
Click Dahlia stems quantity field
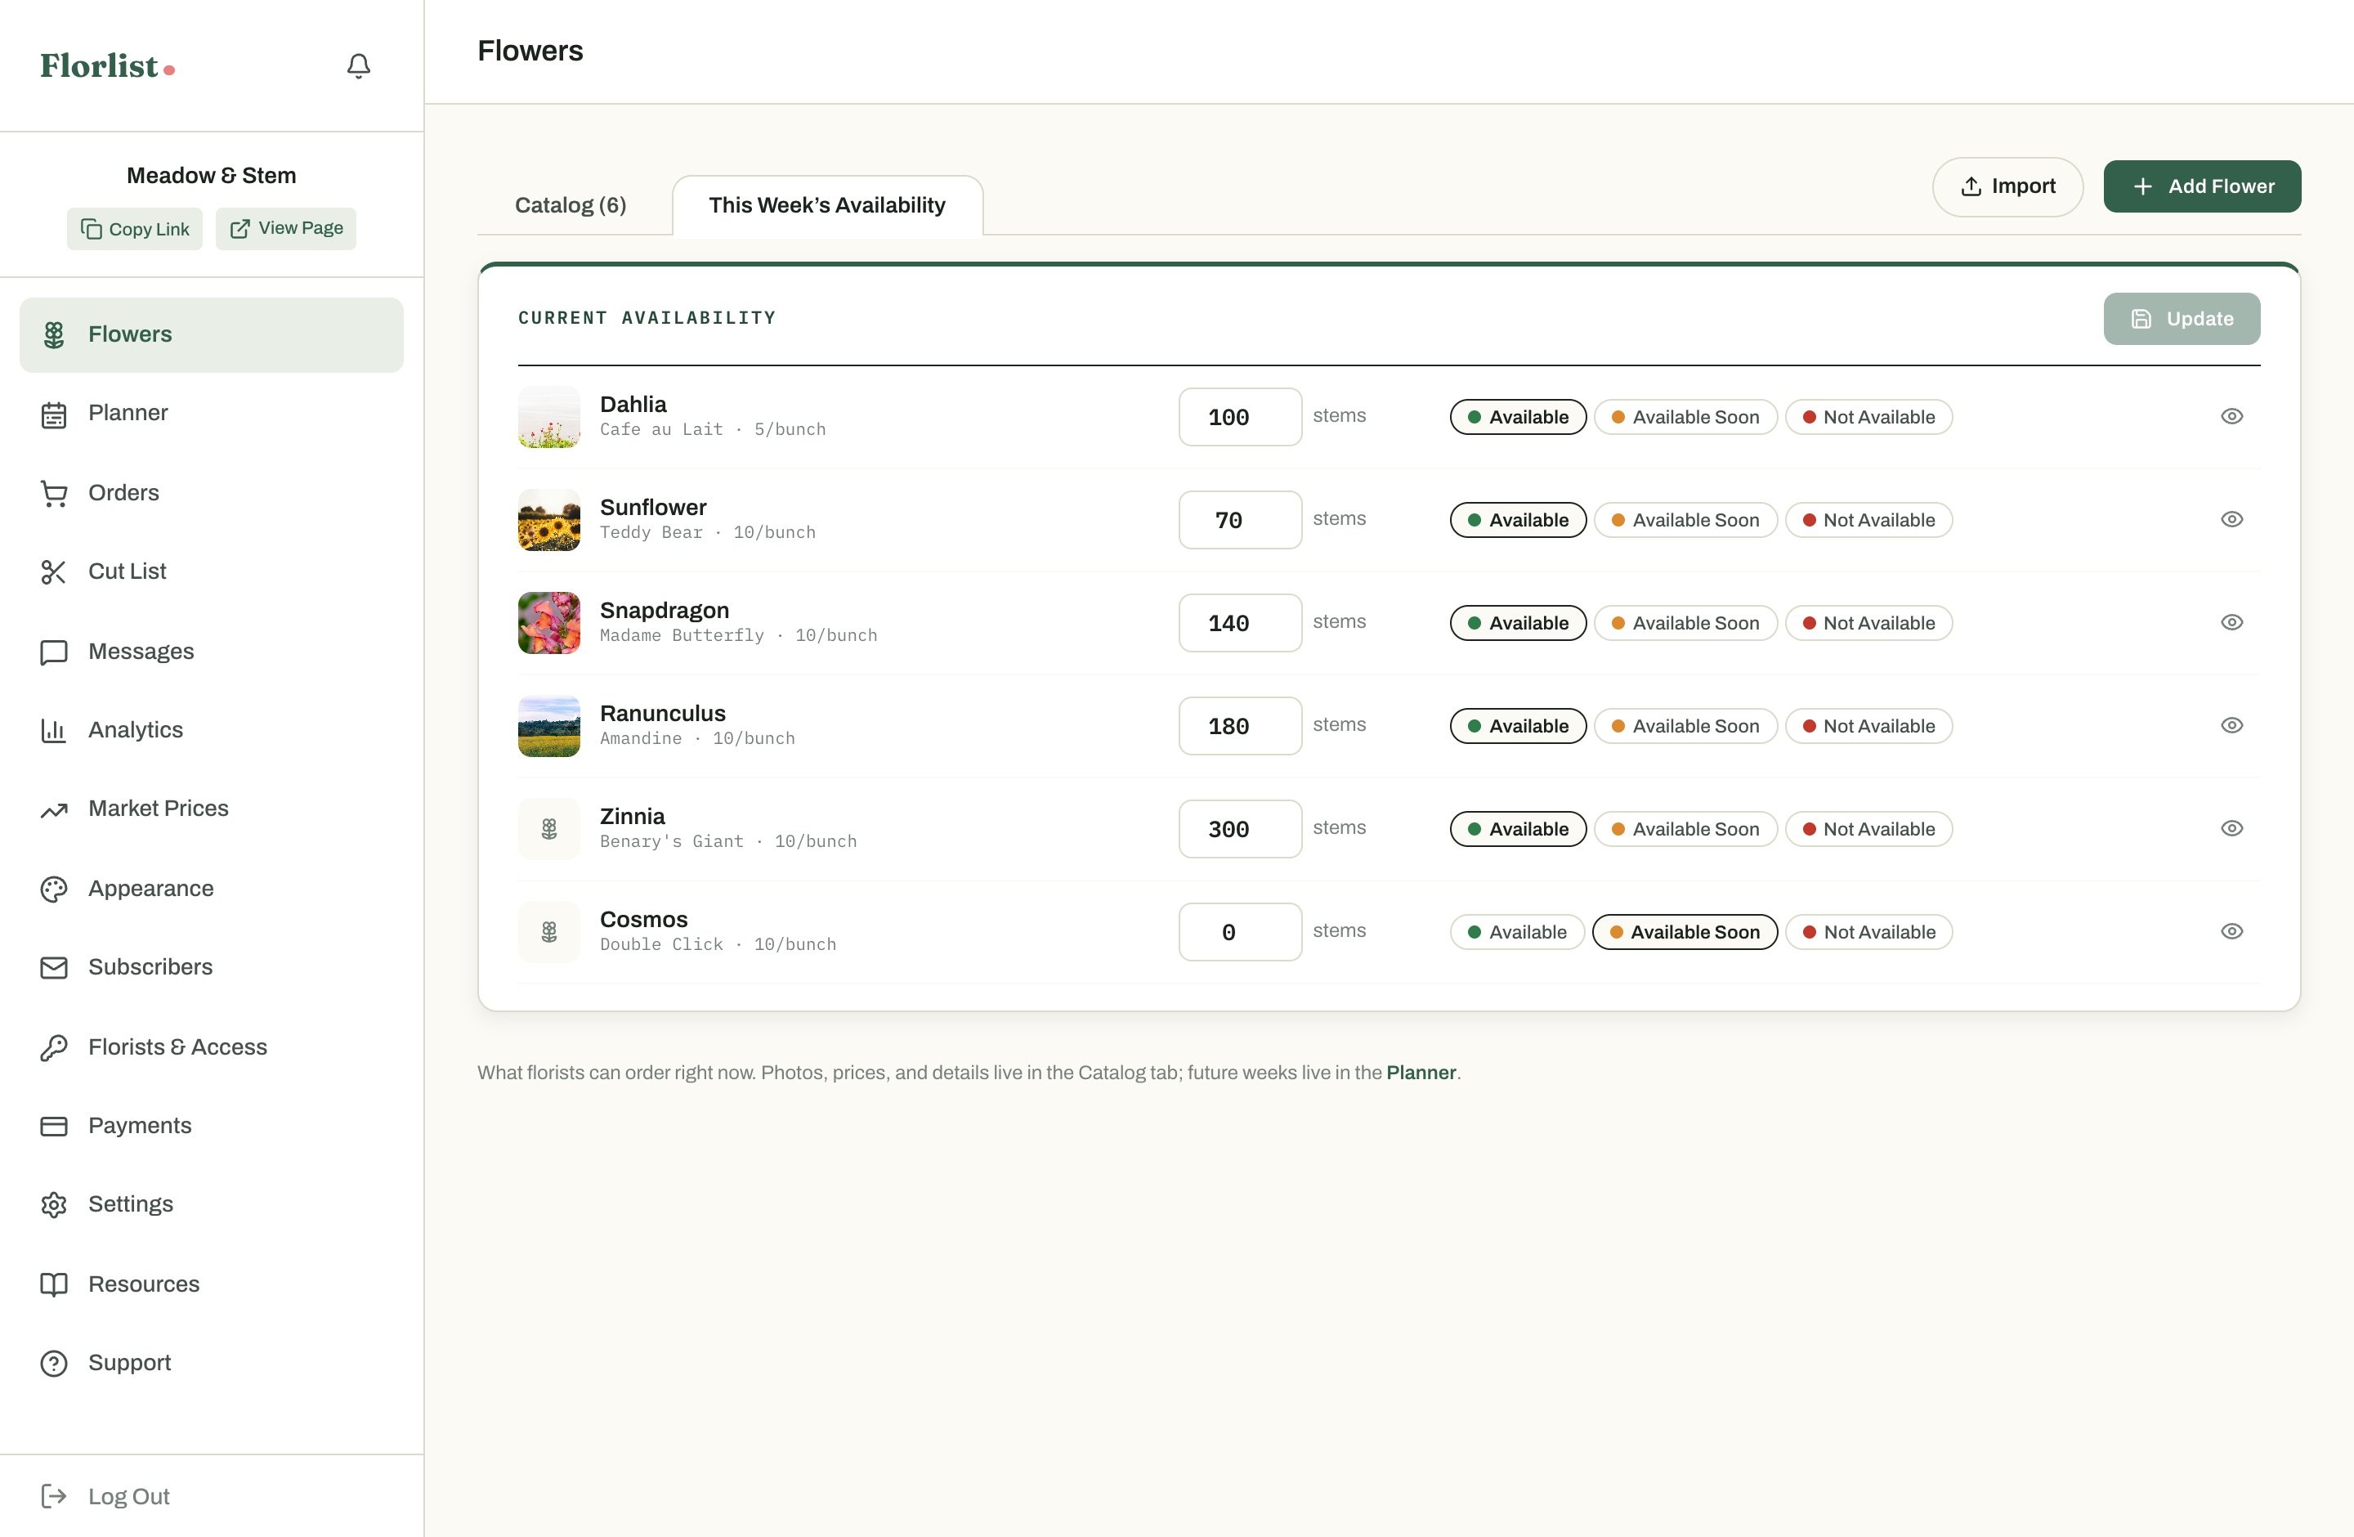(1239, 418)
